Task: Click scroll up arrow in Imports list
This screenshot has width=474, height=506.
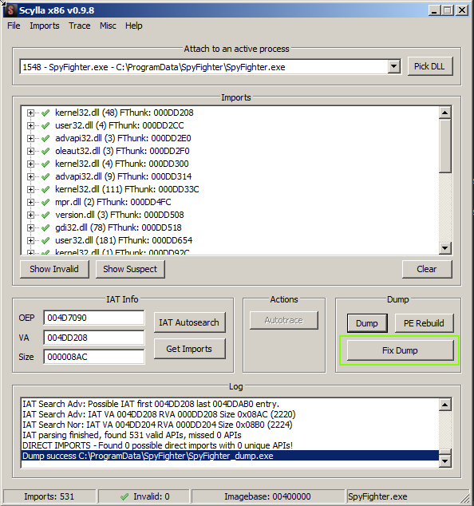Action: 445,113
